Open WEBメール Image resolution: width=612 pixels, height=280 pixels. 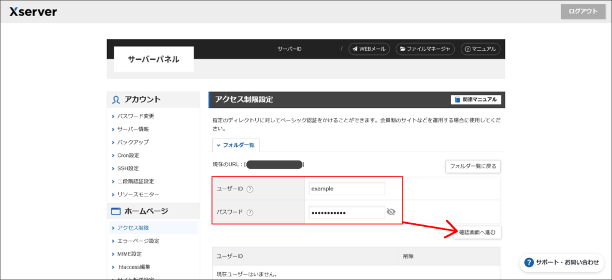click(x=369, y=49)
